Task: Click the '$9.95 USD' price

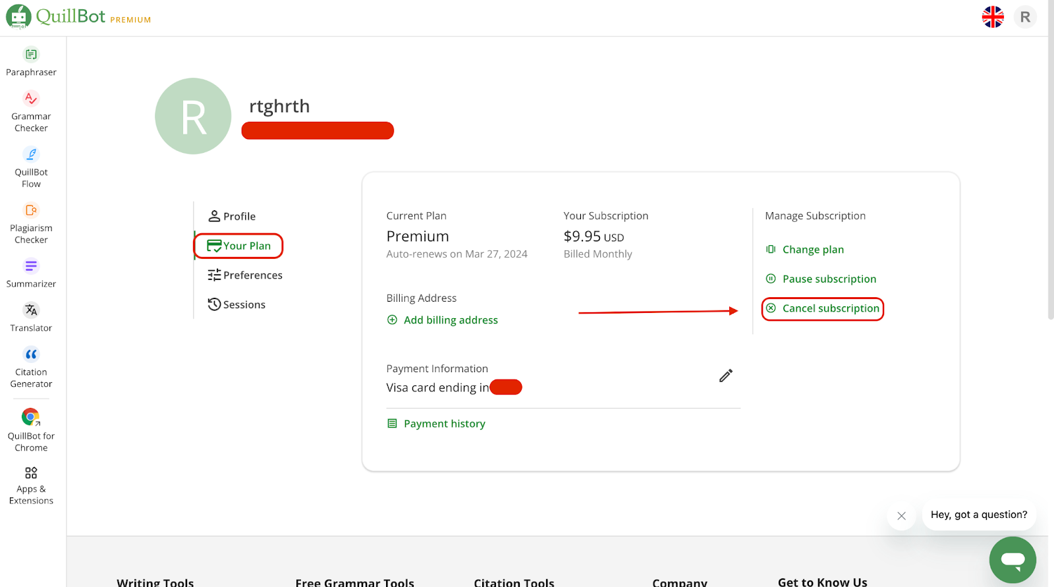Action: (594, 237)
